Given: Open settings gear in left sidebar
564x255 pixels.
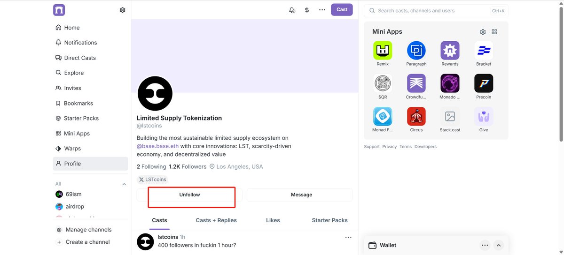Looking at the screenshot, I should [122, 10].
